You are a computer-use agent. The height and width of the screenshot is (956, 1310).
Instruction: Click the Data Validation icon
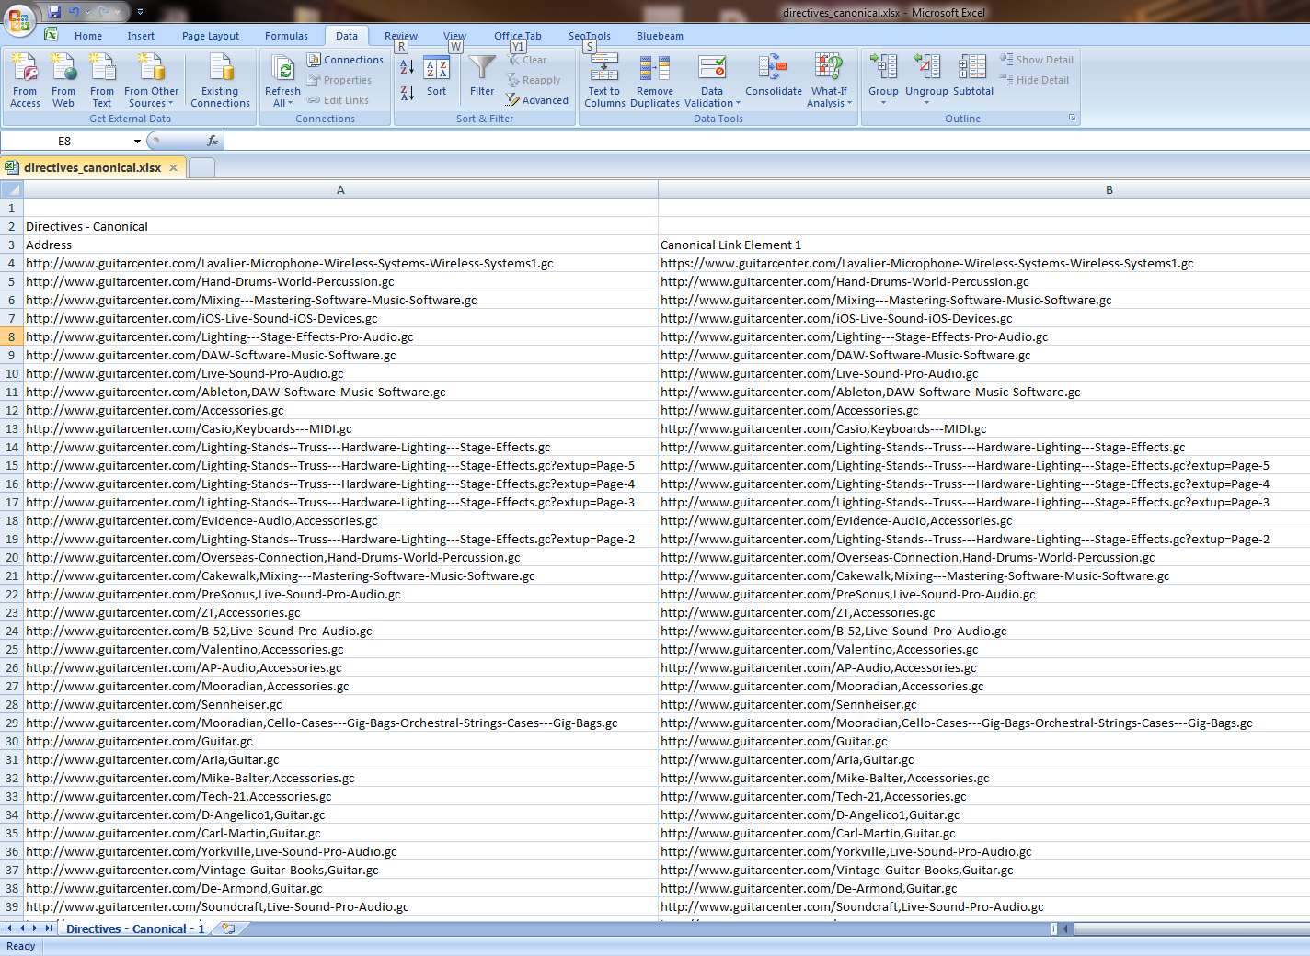712,68
